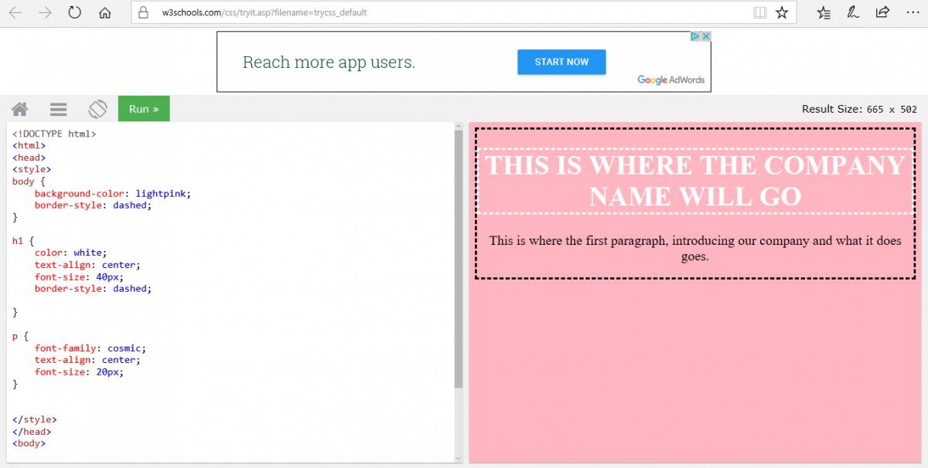Add this page to favorites

coord(782,12)
